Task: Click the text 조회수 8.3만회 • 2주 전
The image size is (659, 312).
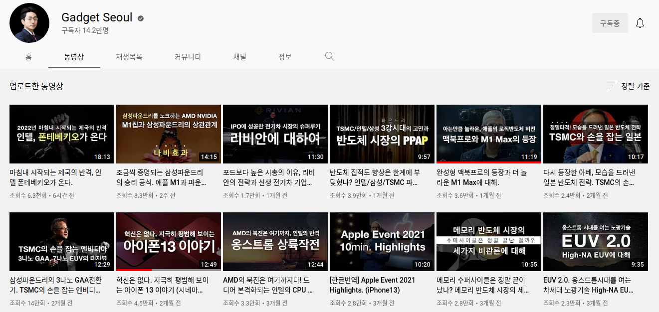Action: click(x=146, y=195)
